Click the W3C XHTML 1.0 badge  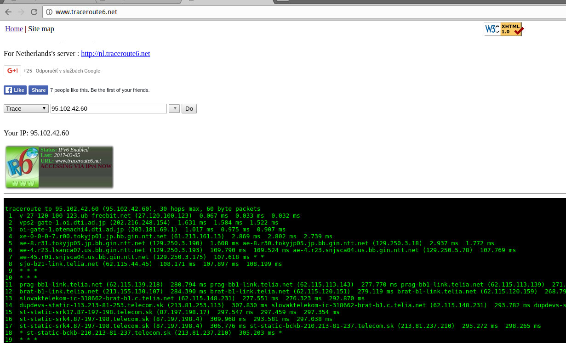click(503, 29)
